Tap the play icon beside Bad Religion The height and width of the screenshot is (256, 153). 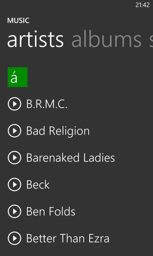tap(14, 131)
